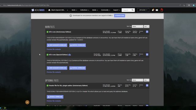196x110 pixels.
Task: Open the Mods menu
Action: [74, 10]
